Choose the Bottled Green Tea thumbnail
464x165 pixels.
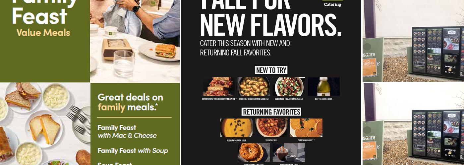pyautogui.click(x=324, y=86)
